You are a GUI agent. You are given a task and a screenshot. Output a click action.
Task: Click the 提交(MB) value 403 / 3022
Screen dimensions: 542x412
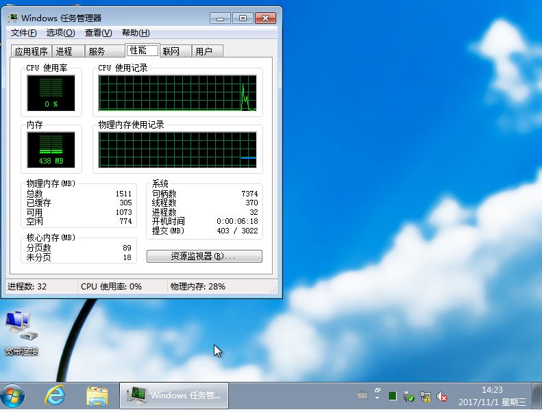(238, 231)
